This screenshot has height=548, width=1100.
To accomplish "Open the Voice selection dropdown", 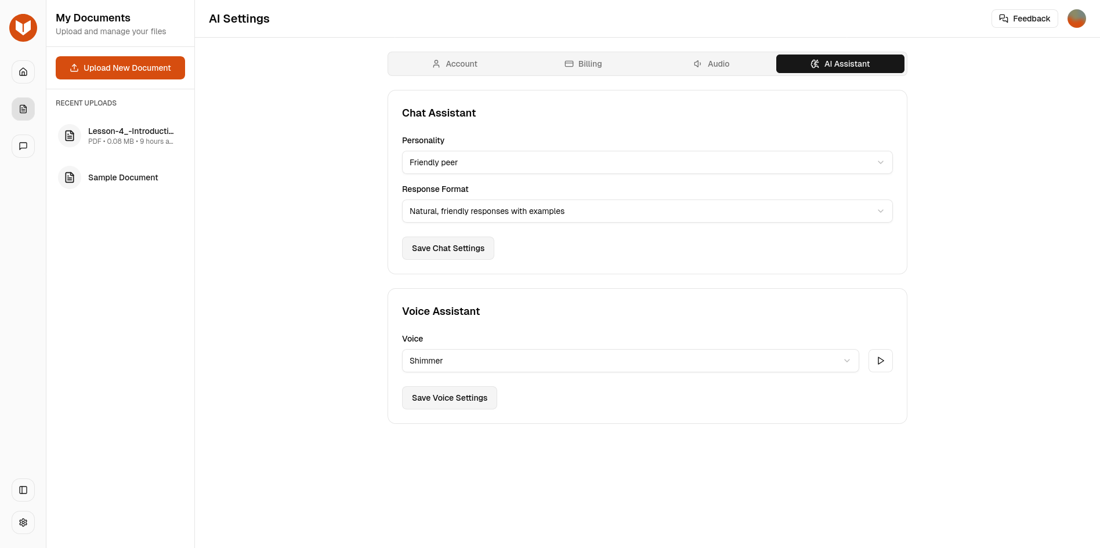I will click(630, 361).
